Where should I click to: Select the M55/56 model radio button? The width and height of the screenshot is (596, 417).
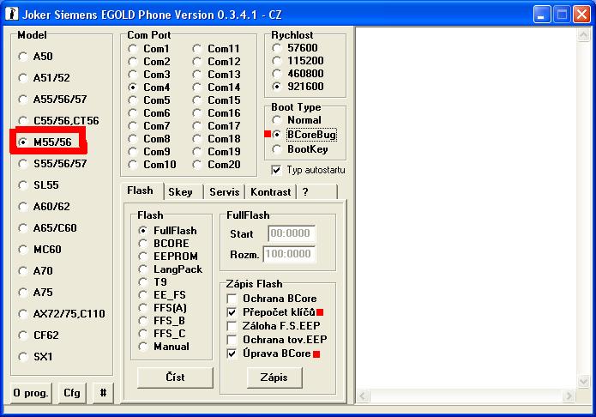[x=23, y=142]
